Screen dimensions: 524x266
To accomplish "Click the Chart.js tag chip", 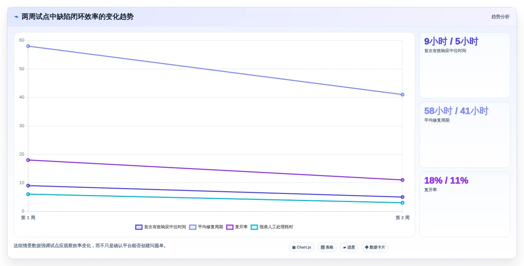I will pyautogui.click(x=302, y=247).
